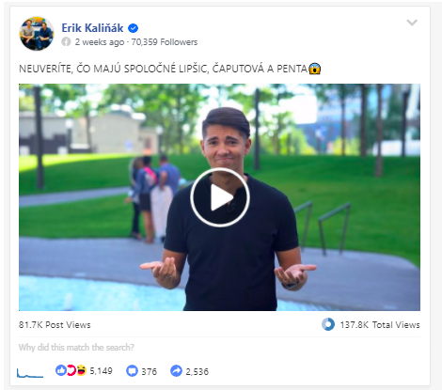Viewport: 442px width, 390px height.
Task: Click the grey Facebook platform icon
Action: click(x=66, y=41)
